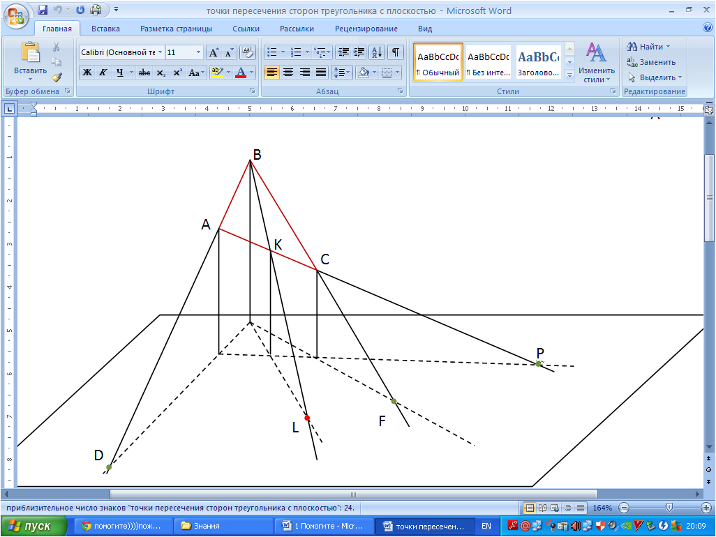Screen dimensions: 716x537
Task: Apply red font color button
Action: point(241,72)
